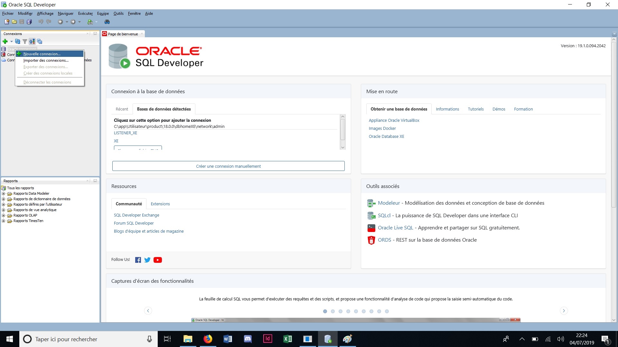Open Excel from the taskbar
The height and width of the screenshot is (347, 618).
(x=287, y=339)
